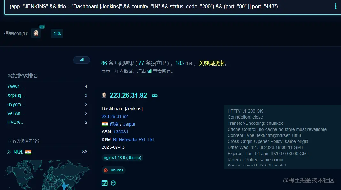Image resolution: width=341 pixels, height=190 pixels.
Task: Click the infinity link icon beside 223.26.31.92
Action: [154, 95]
